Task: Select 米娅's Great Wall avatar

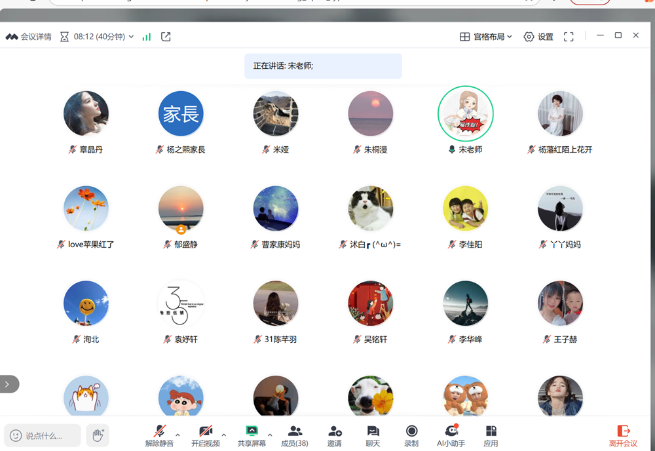Action: (276, 113)
